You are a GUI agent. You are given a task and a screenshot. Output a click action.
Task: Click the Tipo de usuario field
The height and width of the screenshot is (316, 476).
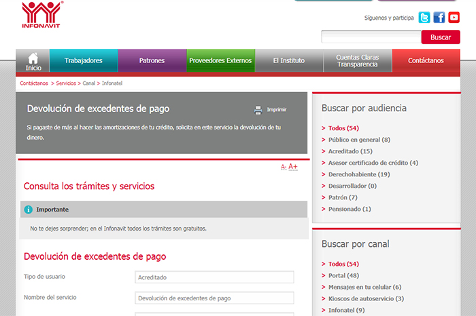(214, 277)
